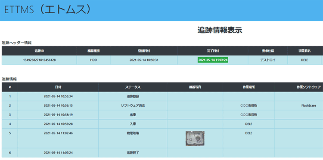Click the ETTMS（エトムス） header title

(47, 10)
